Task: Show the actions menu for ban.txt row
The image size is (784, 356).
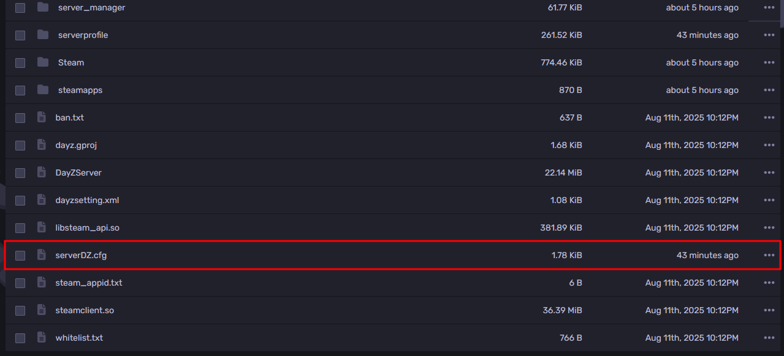Action: click(769, 117)
